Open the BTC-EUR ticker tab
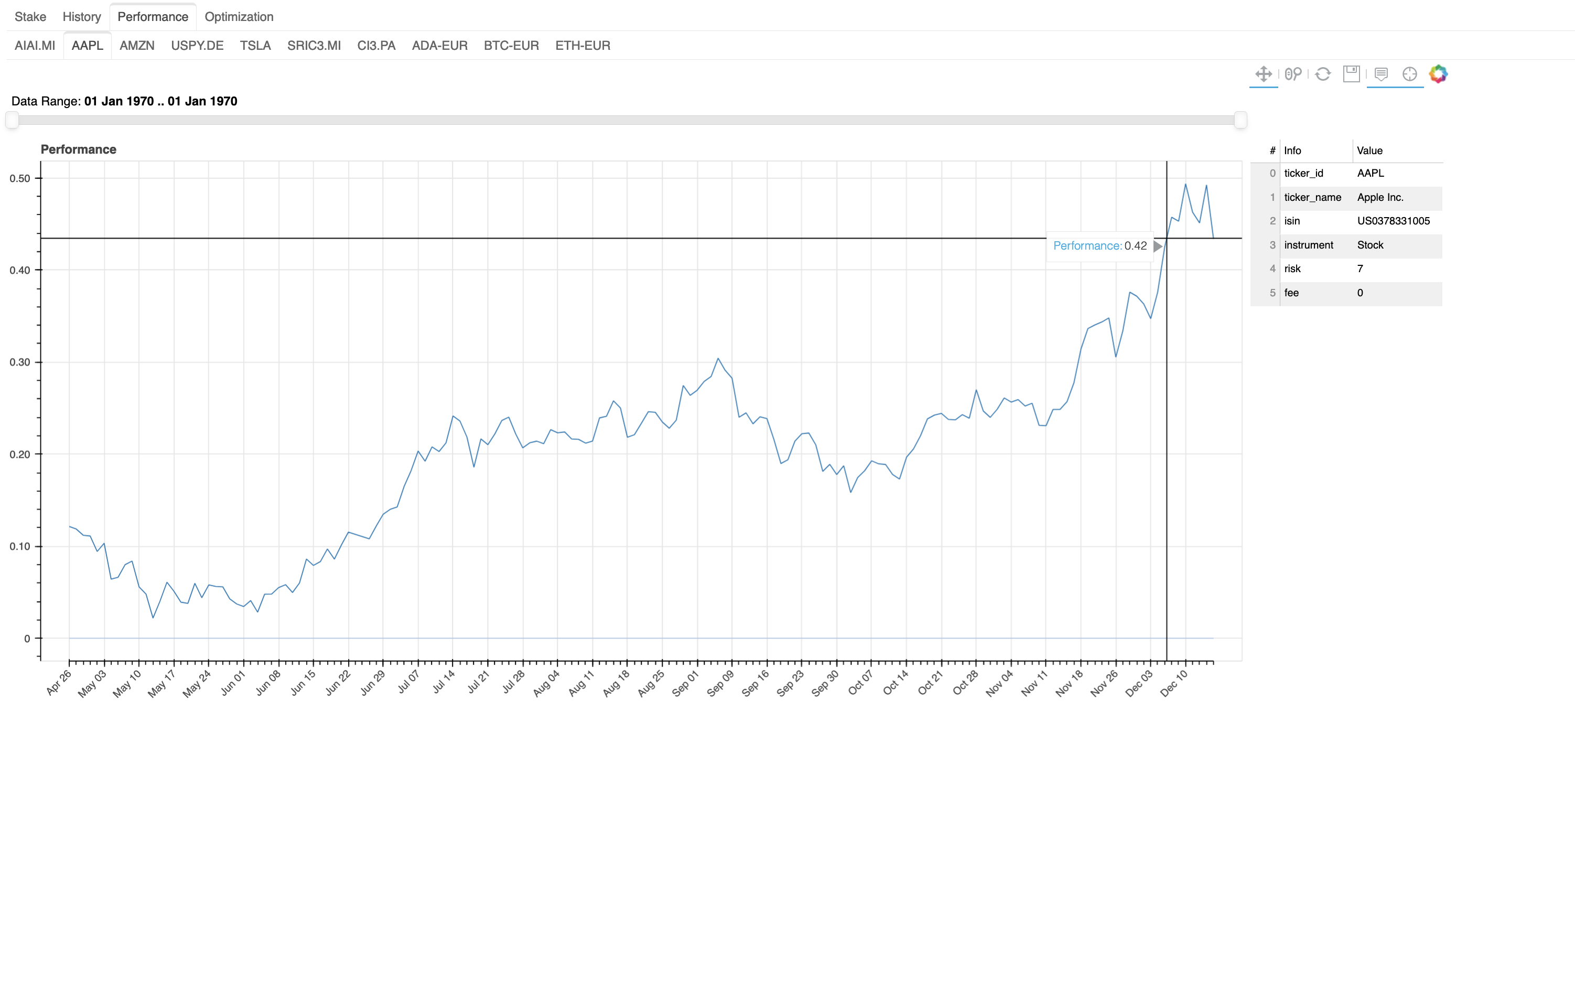The height and width of the screenshot is (989, 1575). point(511,45)
